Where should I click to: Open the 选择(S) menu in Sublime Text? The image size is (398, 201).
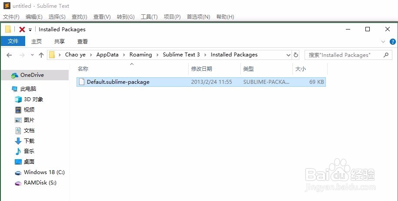(57, 17)
